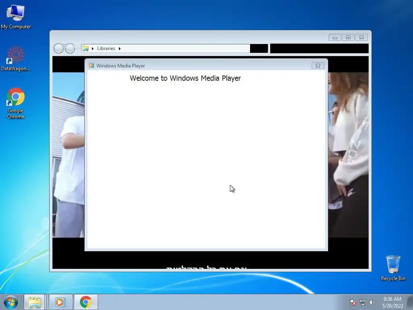Open the DataWagon desktop shortcut
This screenshot has width=413, height=310.
16,59
